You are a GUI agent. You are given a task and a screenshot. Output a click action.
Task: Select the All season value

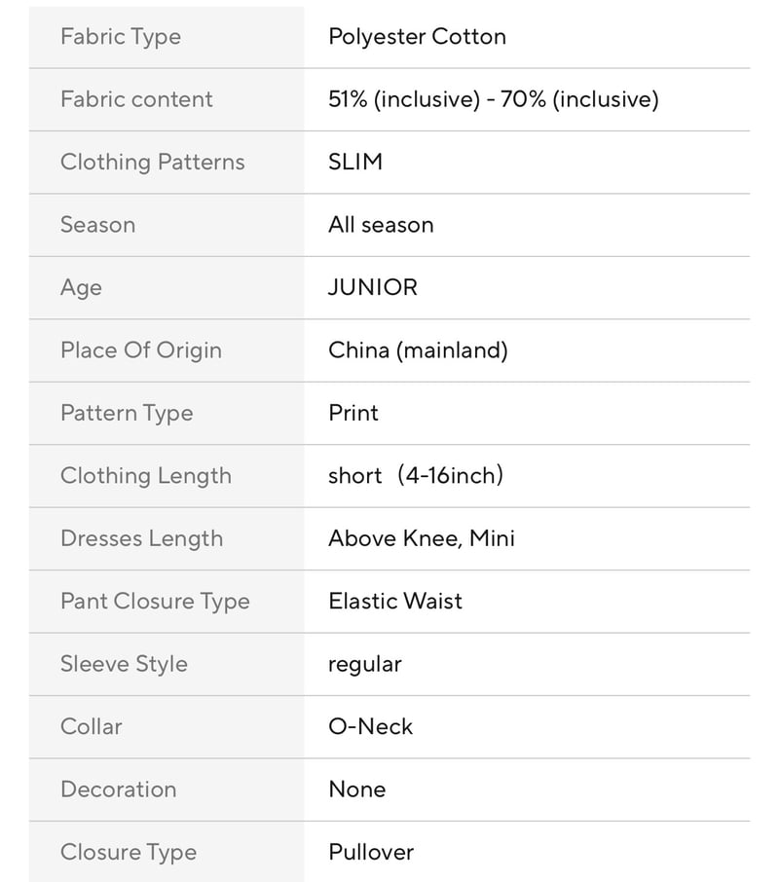tap(382, 225)
